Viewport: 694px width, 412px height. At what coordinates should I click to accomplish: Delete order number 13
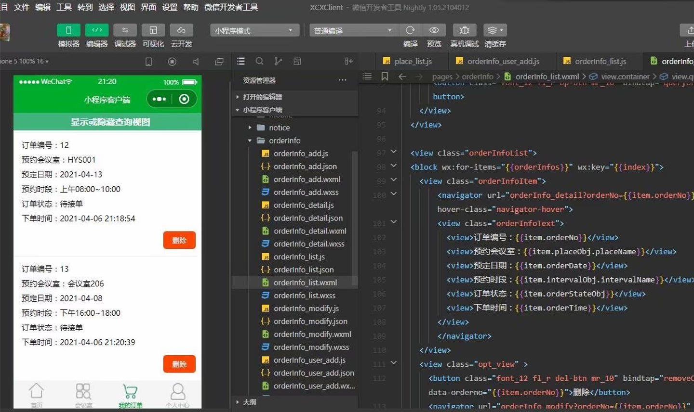tap(179, 364)
